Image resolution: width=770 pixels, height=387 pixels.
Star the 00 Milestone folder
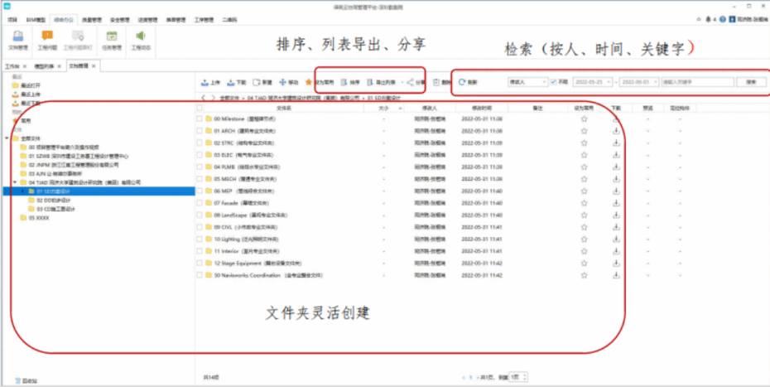pyautogui.click(x=584, y=119)
